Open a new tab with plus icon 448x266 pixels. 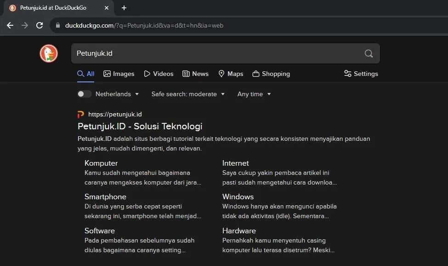coord(124,8)
